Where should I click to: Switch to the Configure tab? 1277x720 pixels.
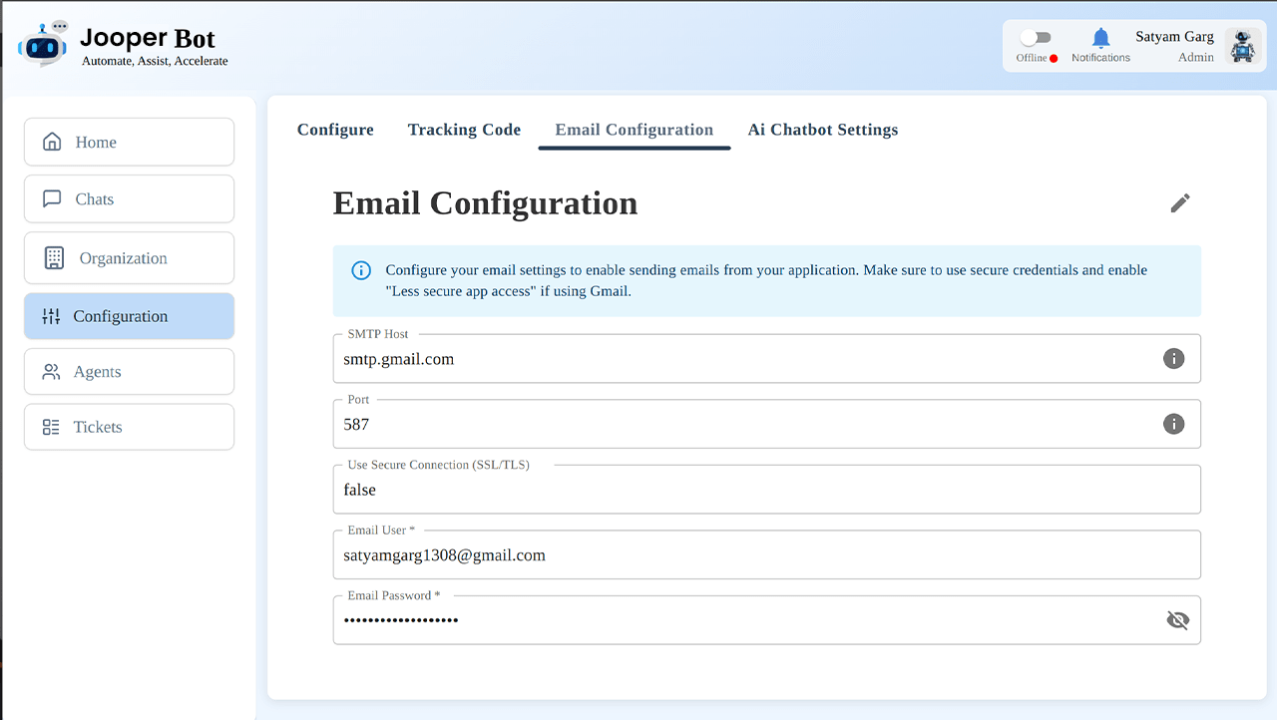pos(335,130)
